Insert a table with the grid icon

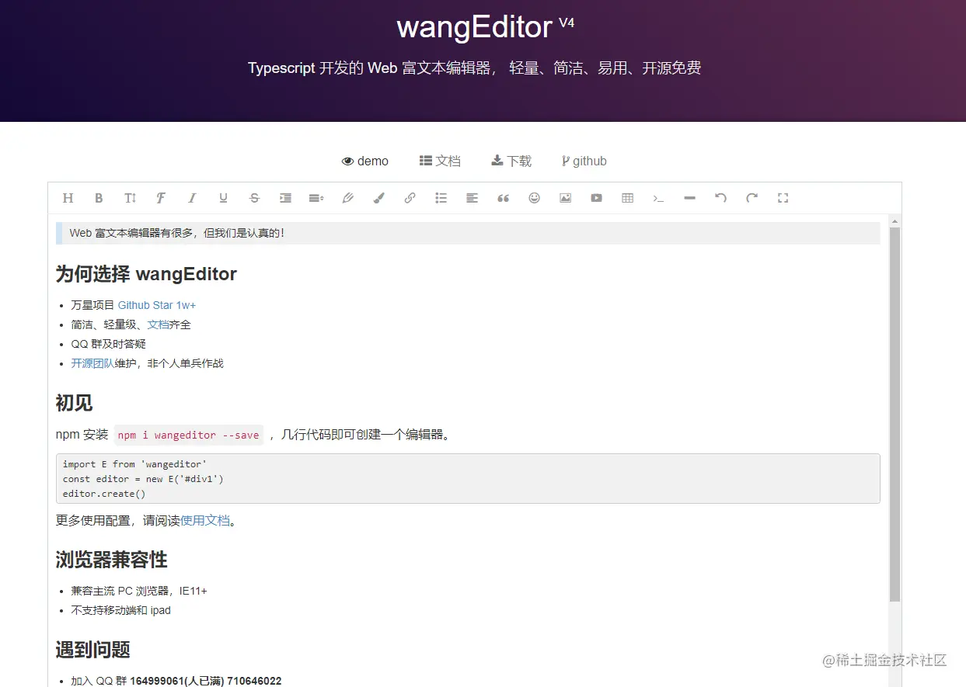click(x=627, y=198)
